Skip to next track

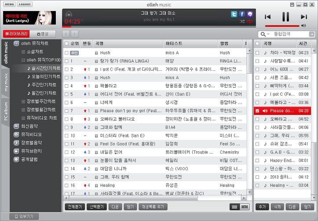pos(304,17)
